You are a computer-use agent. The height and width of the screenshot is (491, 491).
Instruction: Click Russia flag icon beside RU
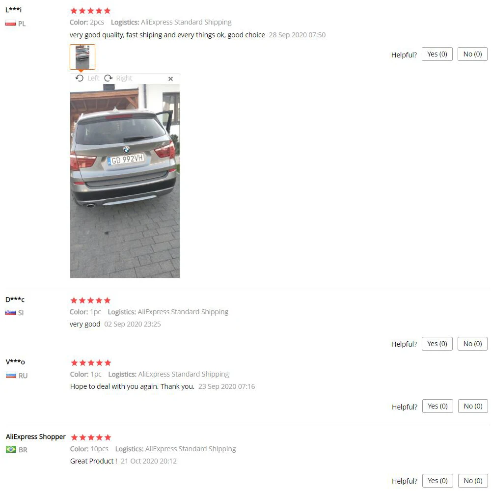(11, 375)
